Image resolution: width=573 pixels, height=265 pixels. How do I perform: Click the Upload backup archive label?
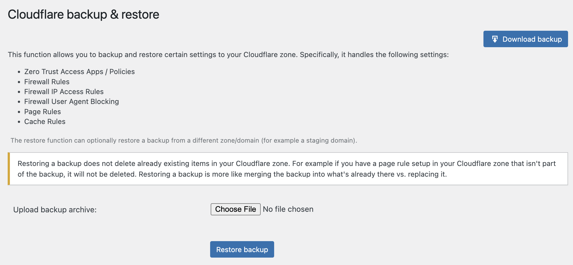[x=55, y=210]
